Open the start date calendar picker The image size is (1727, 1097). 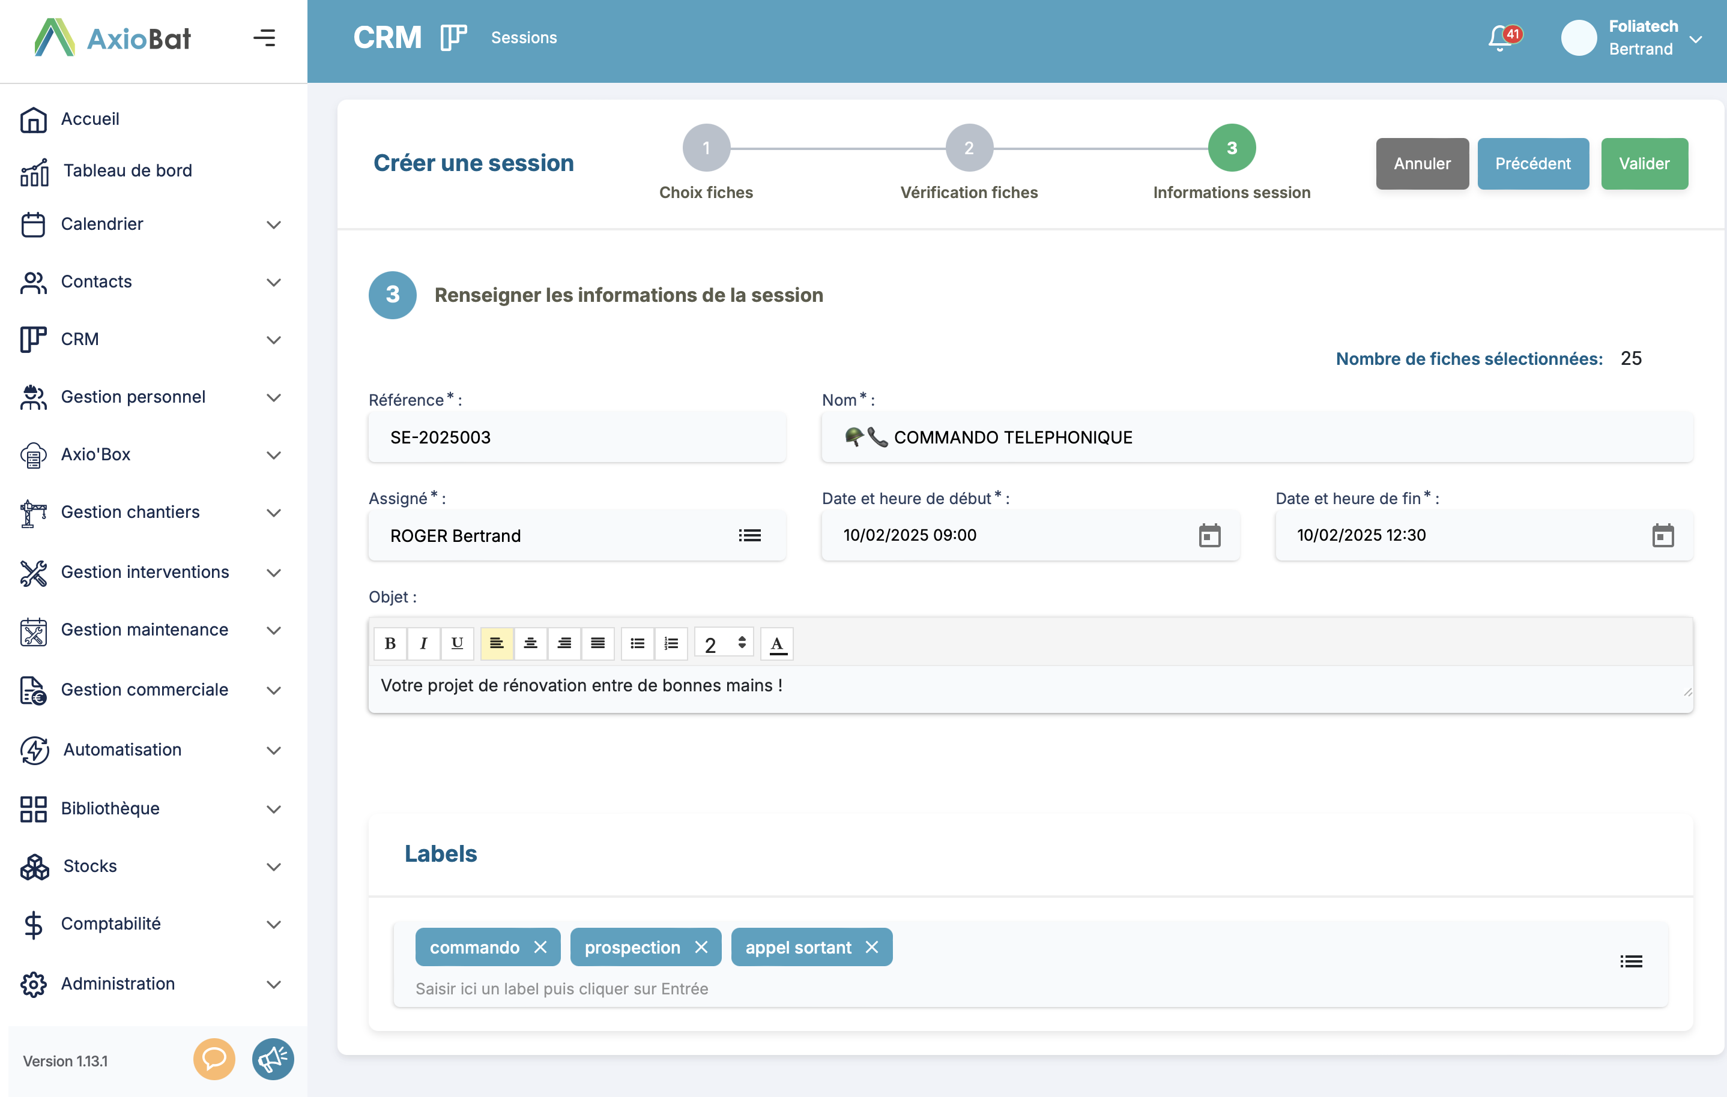pyautogui.click(x=1209, y=535)
